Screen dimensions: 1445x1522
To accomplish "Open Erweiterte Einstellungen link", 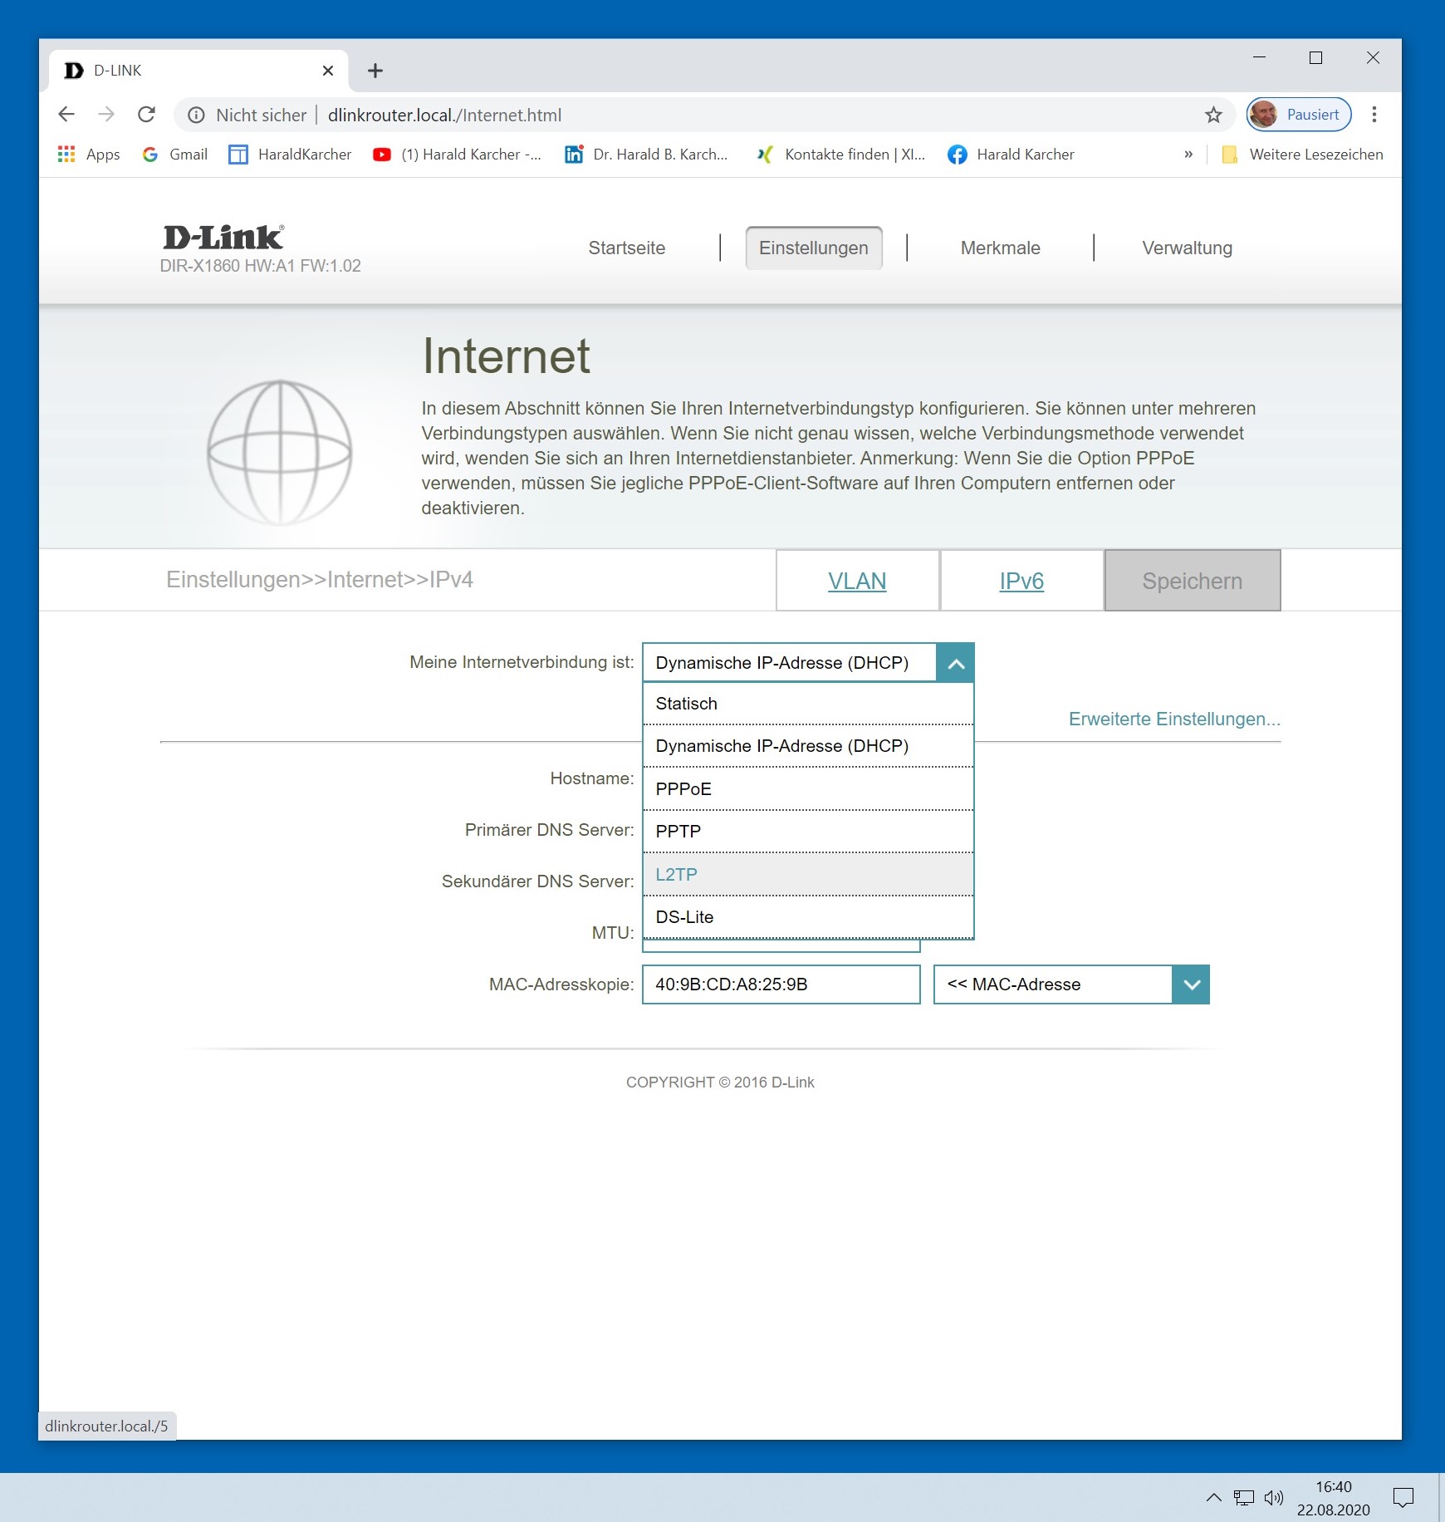I will pos(1174,719).
